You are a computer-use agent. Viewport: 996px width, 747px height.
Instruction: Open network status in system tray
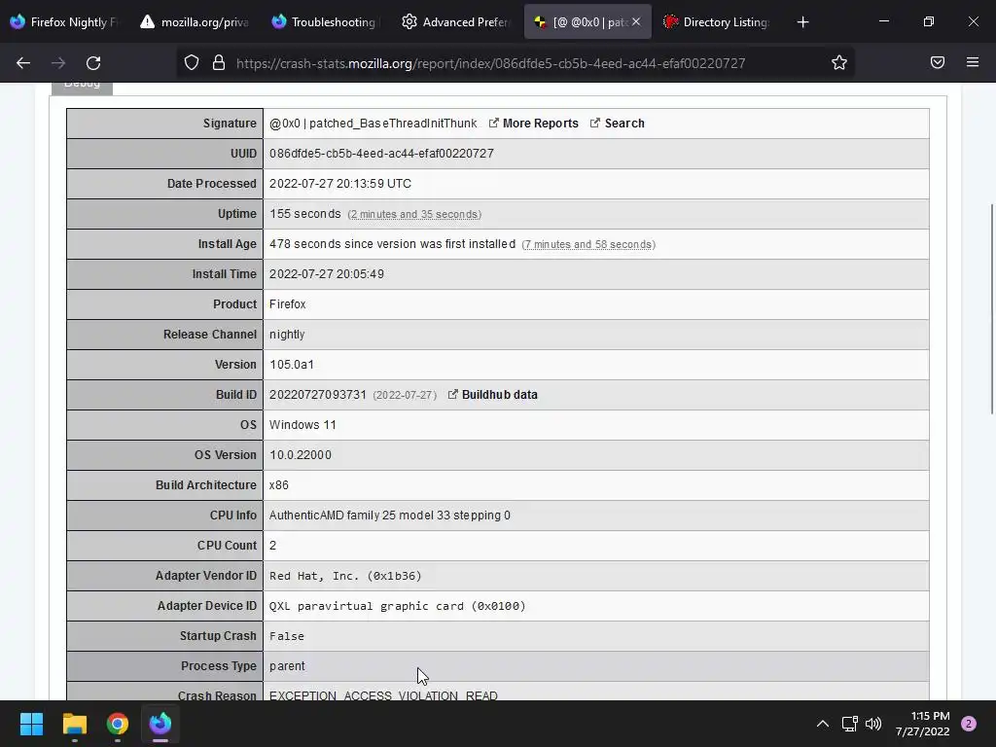click(x=849, y=724)
